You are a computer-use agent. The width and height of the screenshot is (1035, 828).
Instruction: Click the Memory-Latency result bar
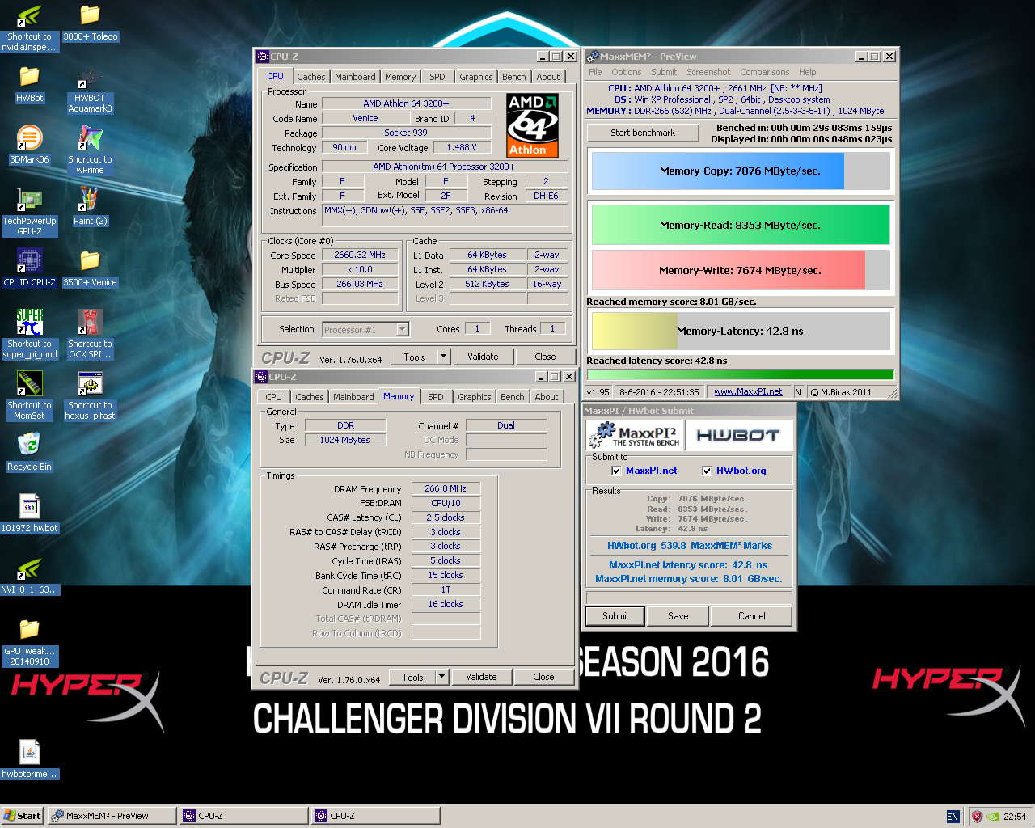[x=740, y=332]
